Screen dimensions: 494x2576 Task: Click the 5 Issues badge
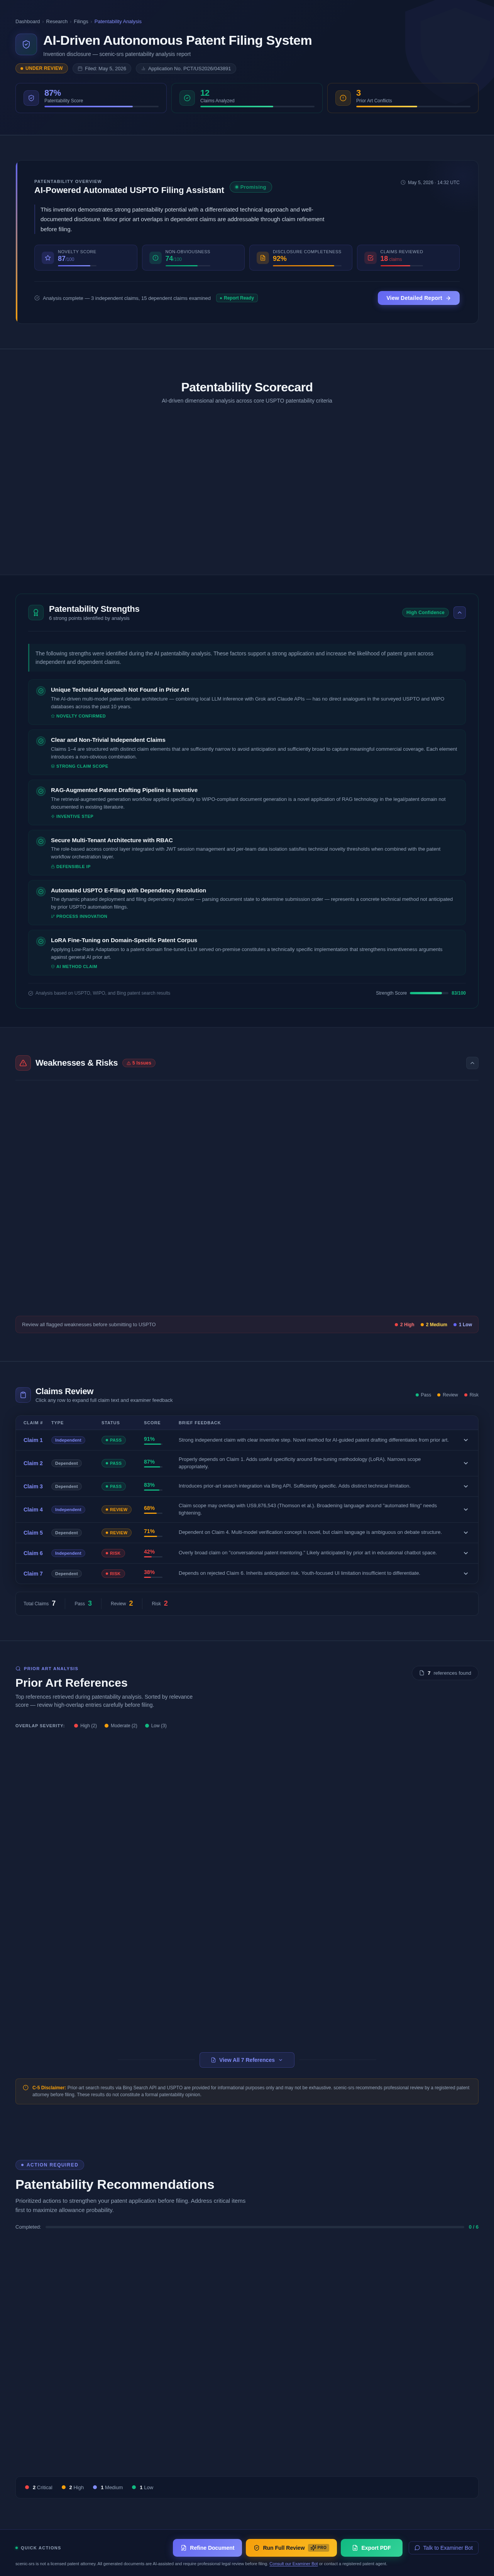tap(139, 1063)
